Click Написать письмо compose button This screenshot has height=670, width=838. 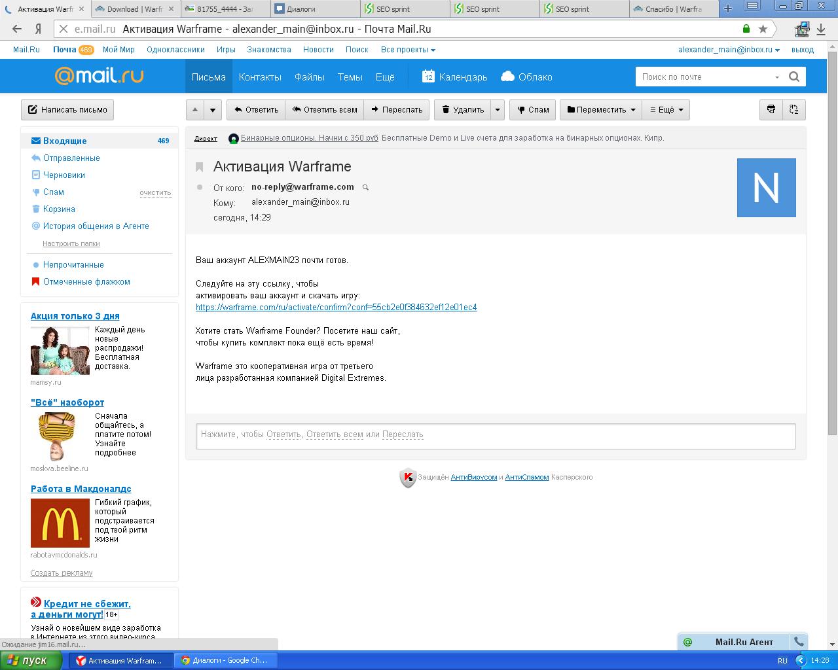[67, 110]
